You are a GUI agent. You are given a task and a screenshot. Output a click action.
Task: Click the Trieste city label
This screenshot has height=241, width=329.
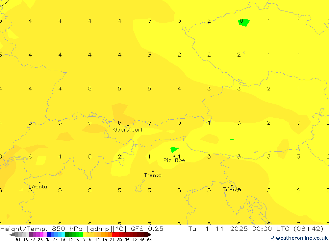232,189
